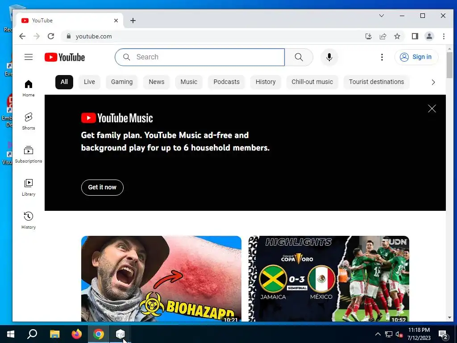The image size is (457, 343).
Task: Open Chrome profile avatar
Action: 429,36
